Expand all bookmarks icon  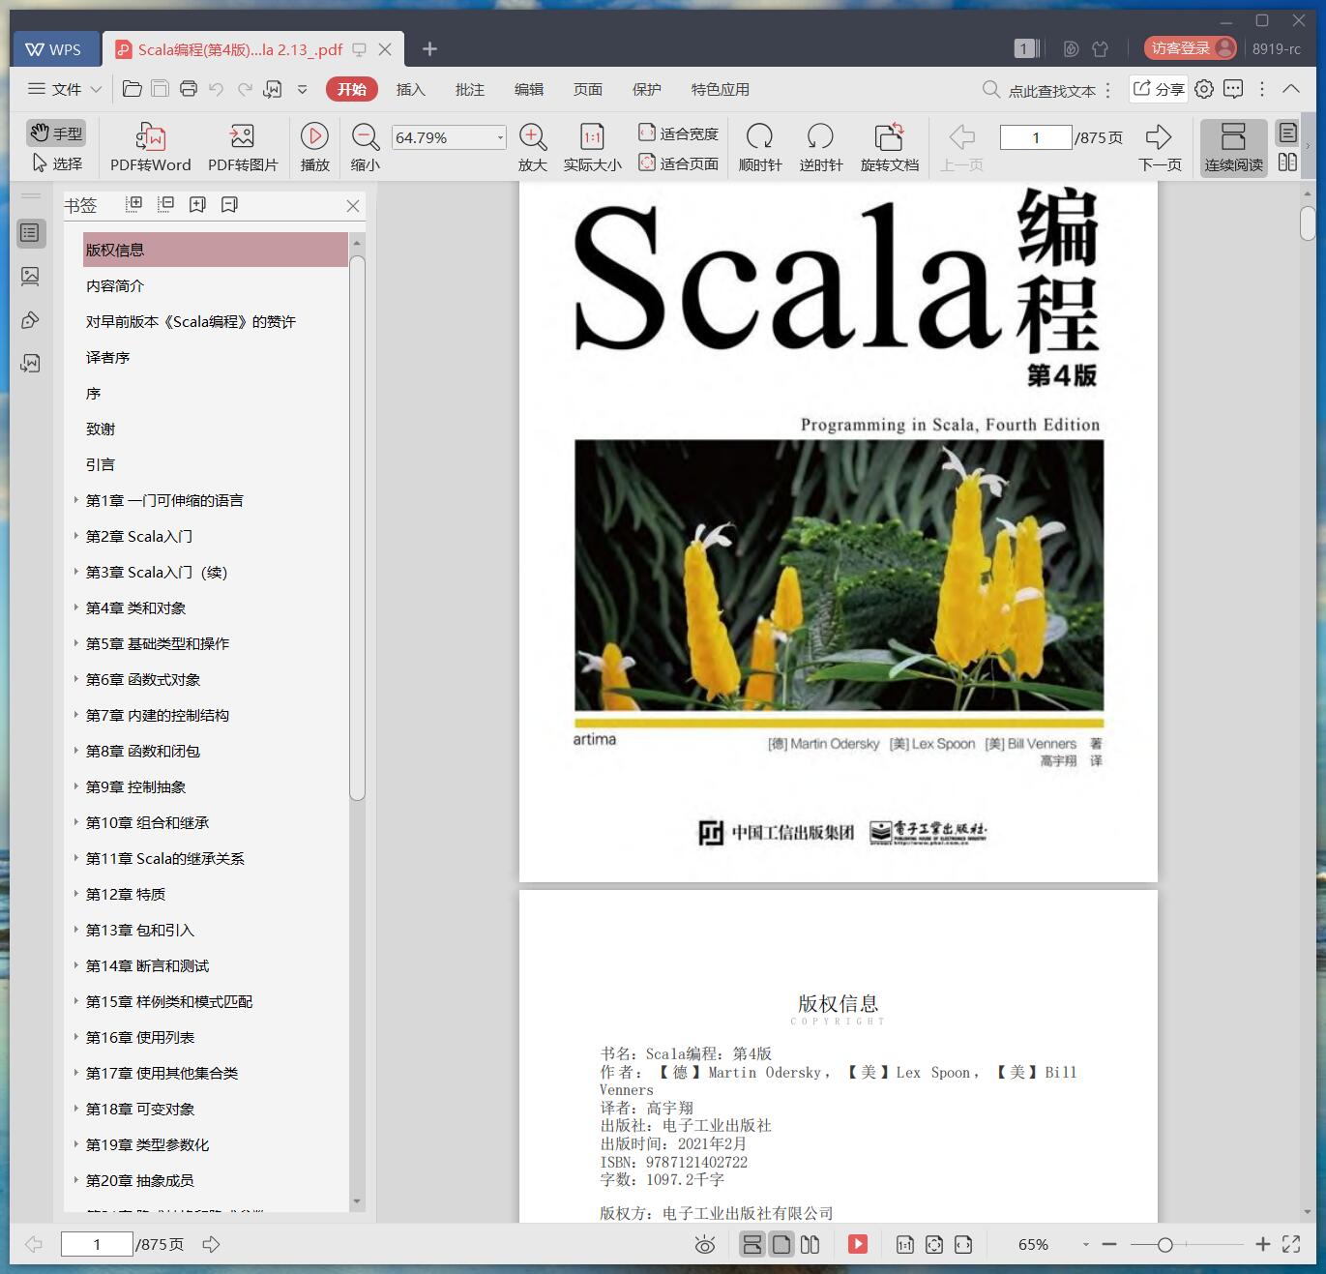tap(134, 204)
